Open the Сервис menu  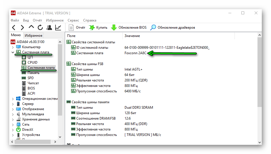point(73,20)
